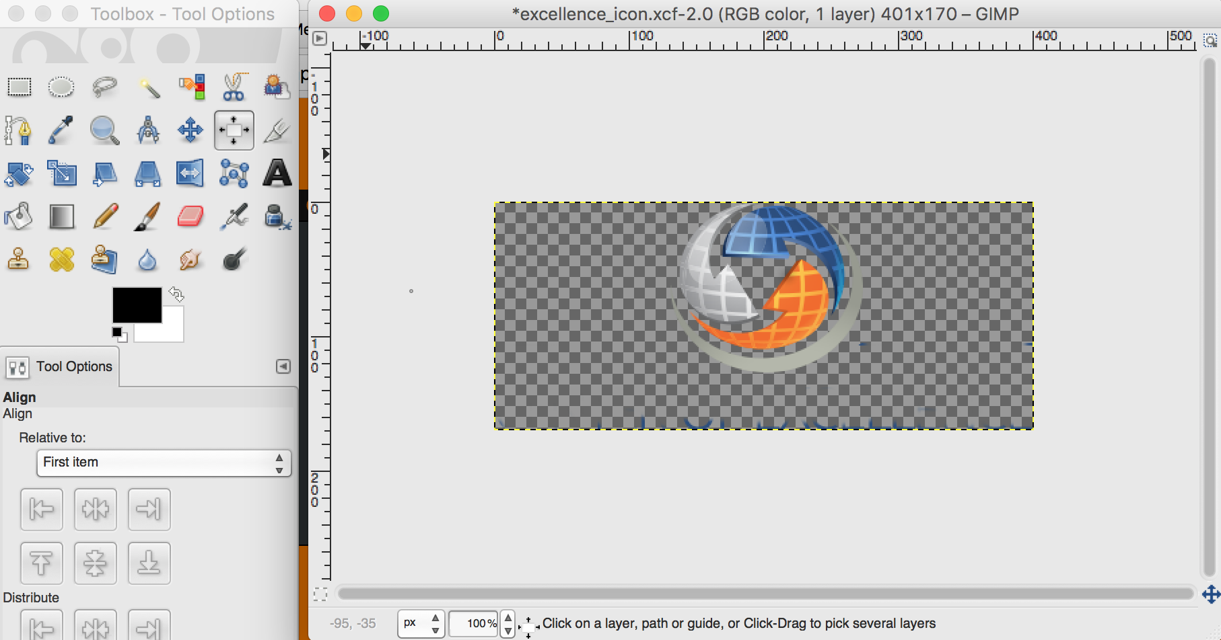Open the image menu at ruler corner
1221x640 pixels.
coord(320,38)
